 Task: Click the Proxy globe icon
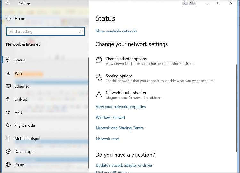8,165
